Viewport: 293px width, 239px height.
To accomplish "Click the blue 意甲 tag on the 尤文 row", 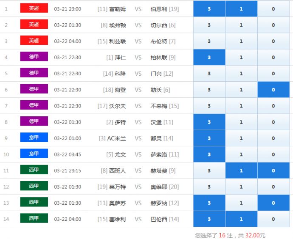I will point(34,154).
